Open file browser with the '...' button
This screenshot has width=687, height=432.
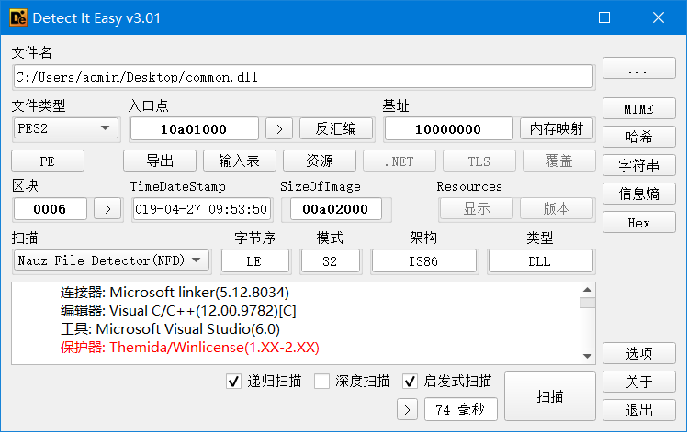[x=639, y=68]
